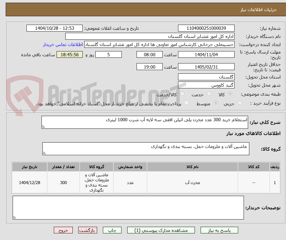
Task: Click the مخزن آب item name cell
Action: click(192, 182)
